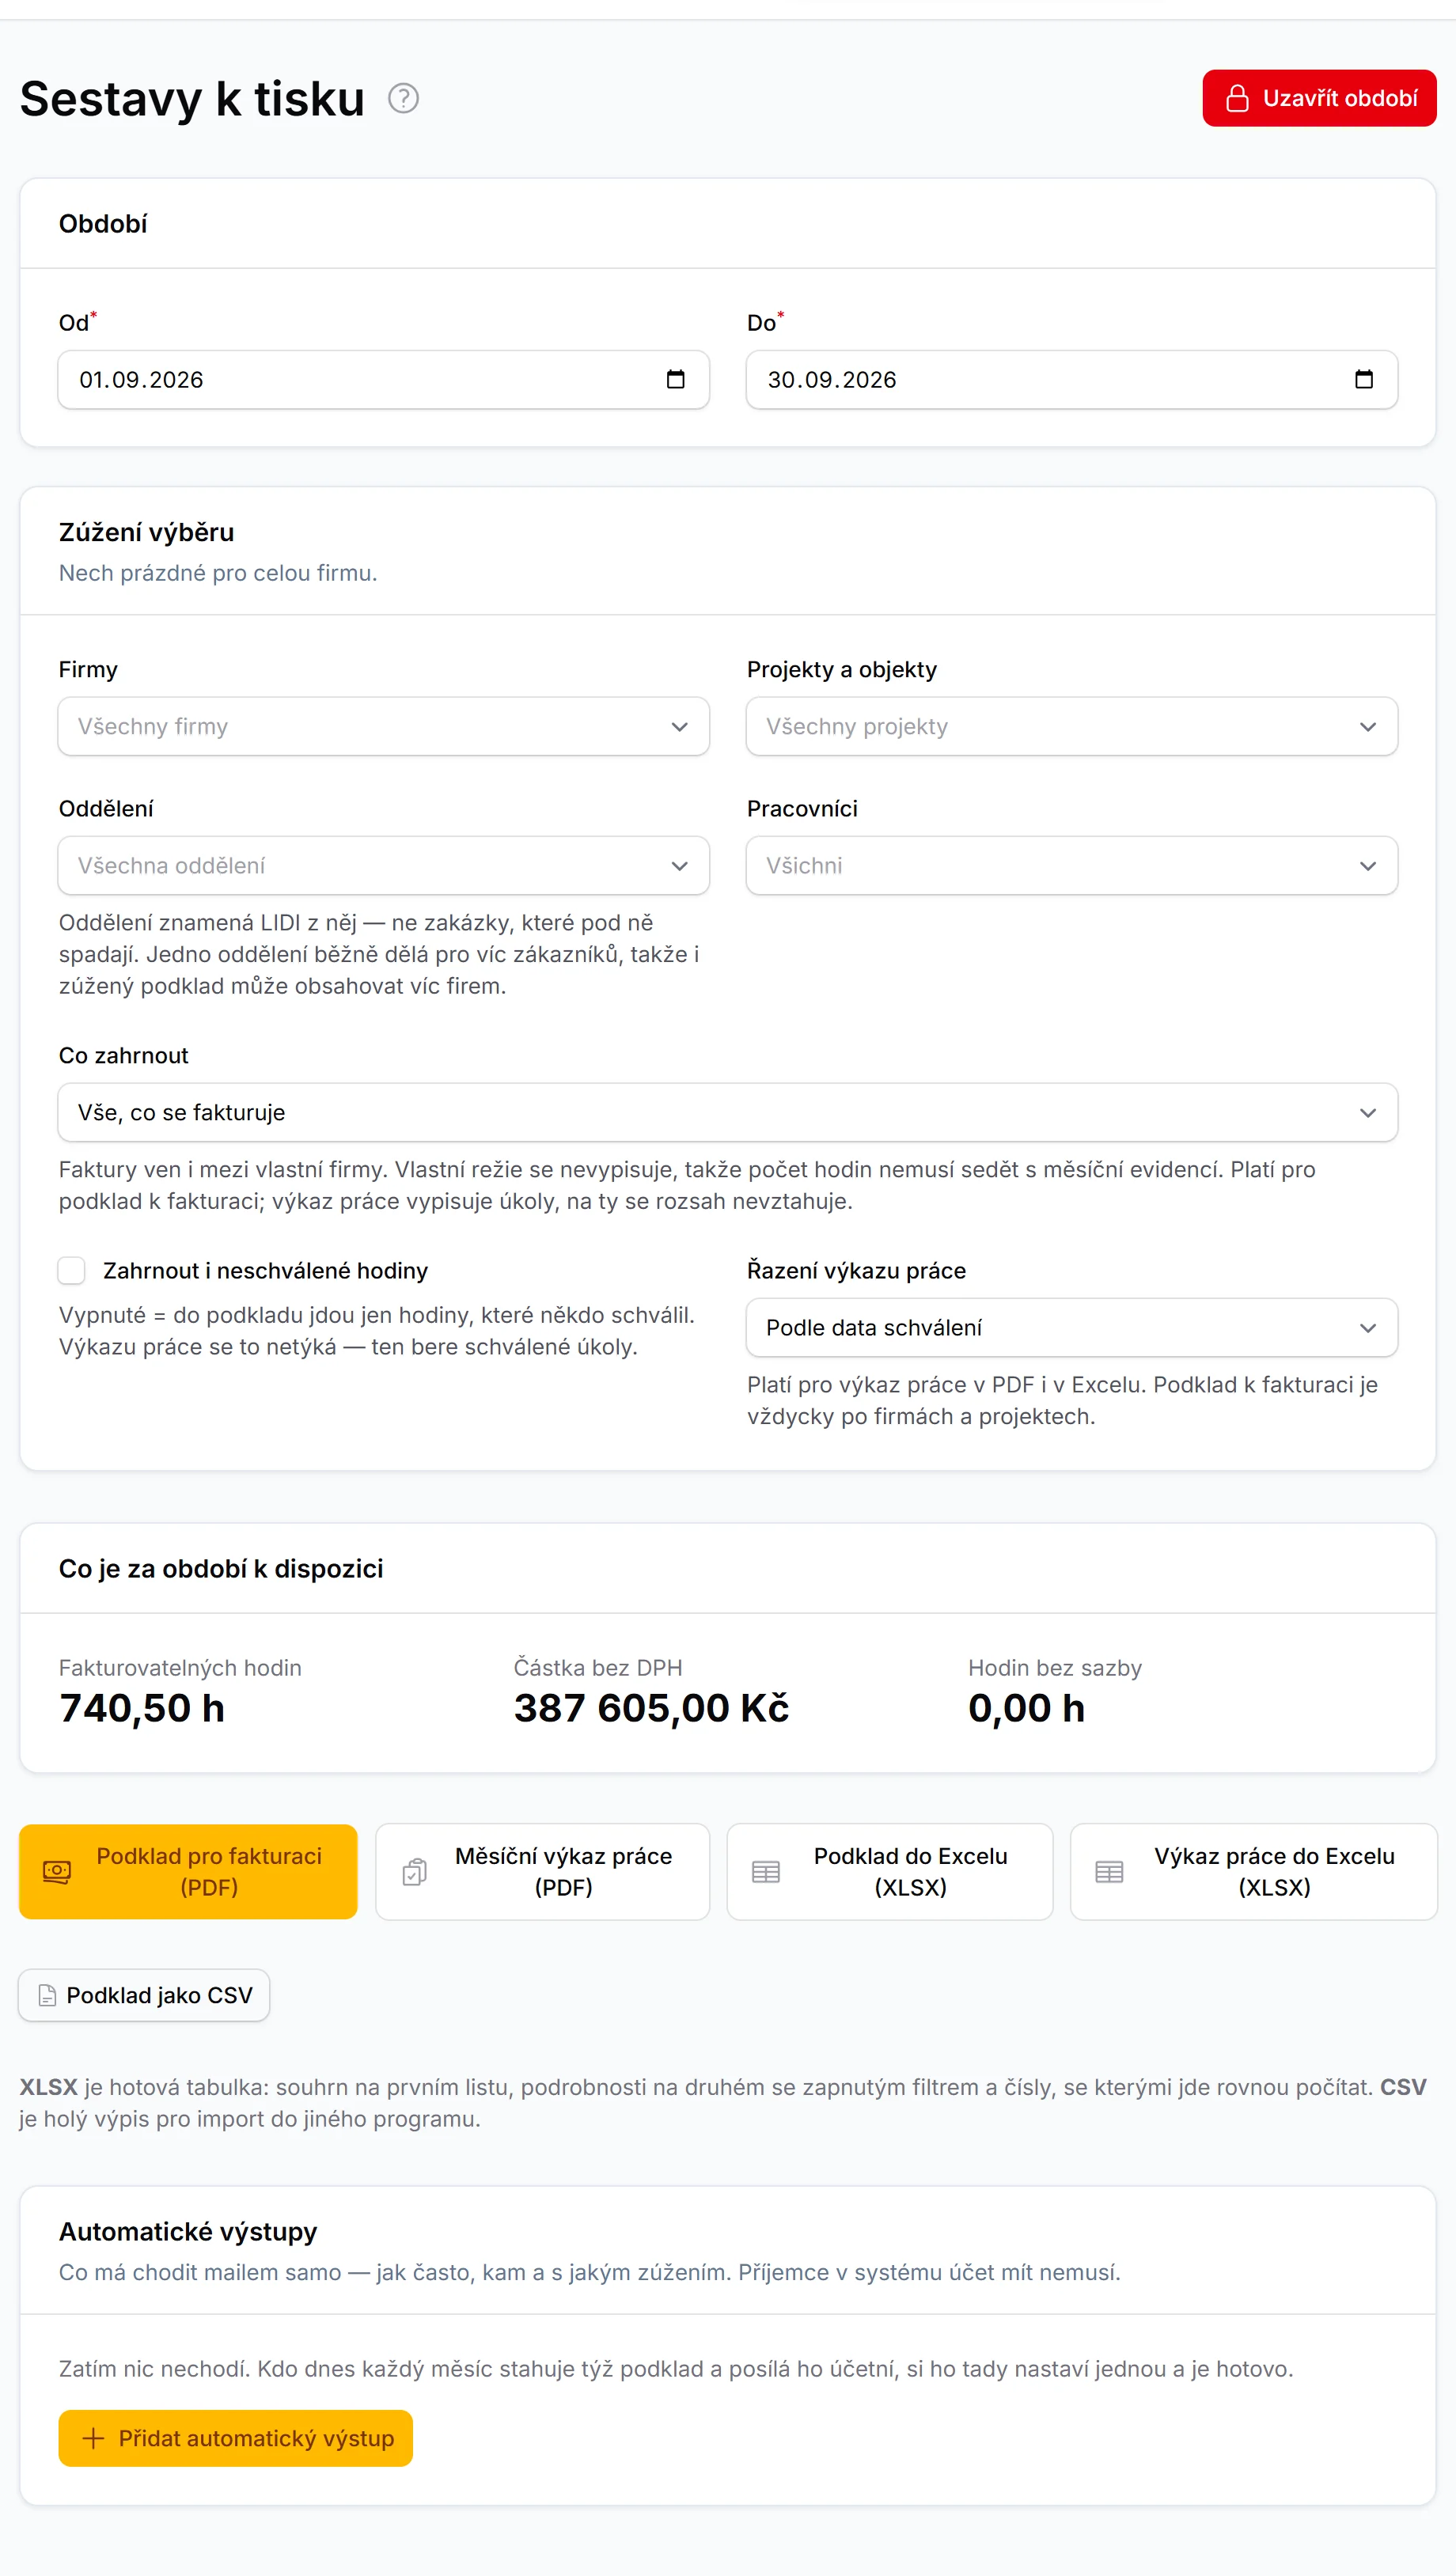Click the Fakturovatelných hodin label
The height and width of the screenshot is (2576, 1456).
[180, 1667]
